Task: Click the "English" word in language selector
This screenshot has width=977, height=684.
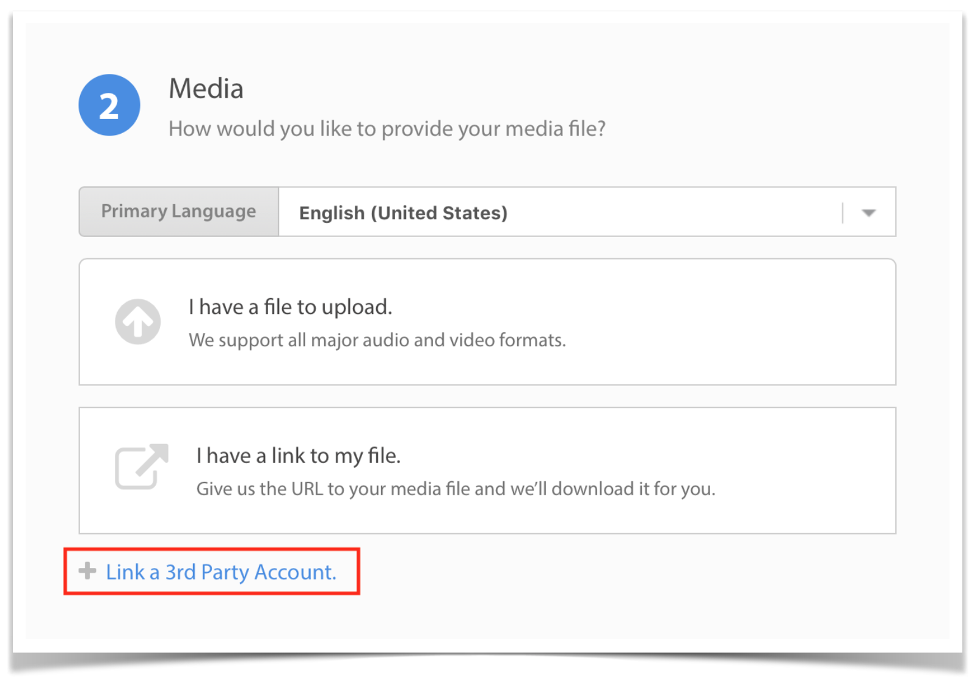Action: 332,213
